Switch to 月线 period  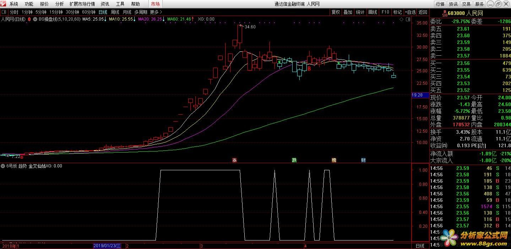tap(127, 12)
